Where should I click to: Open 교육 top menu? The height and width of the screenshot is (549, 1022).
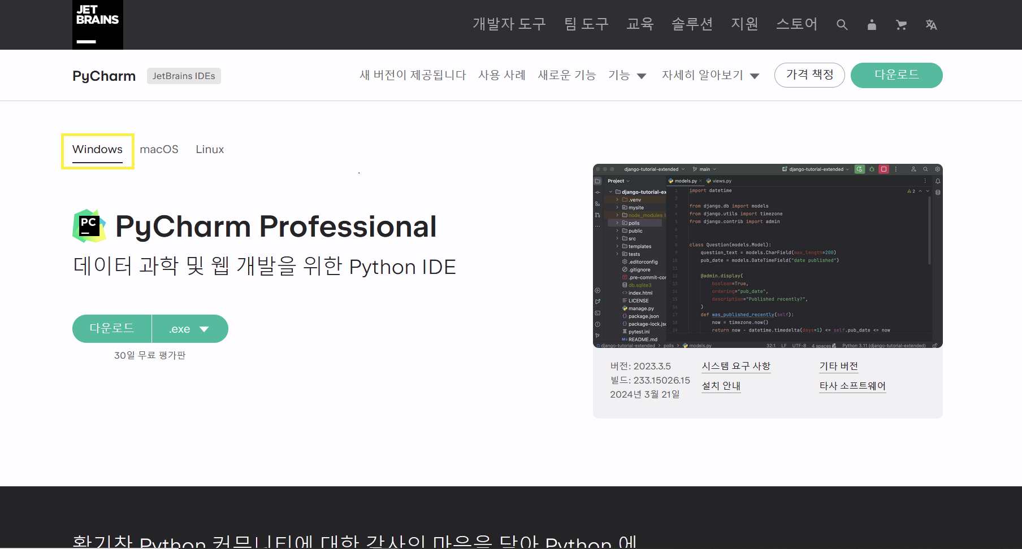click(640, 24)
